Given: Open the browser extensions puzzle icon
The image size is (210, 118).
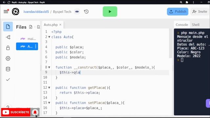Looking at the screenshot, I should [187, 2].
